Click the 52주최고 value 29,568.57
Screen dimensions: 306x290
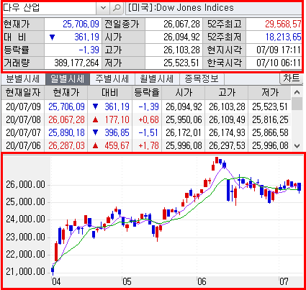(283, 24)
